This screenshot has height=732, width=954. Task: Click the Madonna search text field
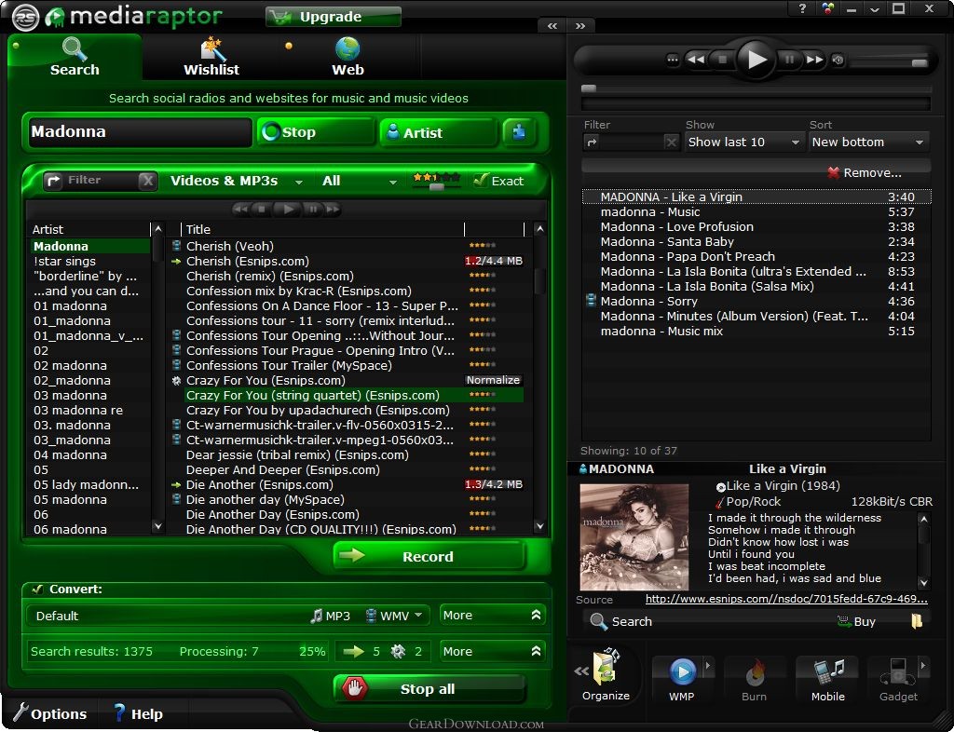pos(140,132)
